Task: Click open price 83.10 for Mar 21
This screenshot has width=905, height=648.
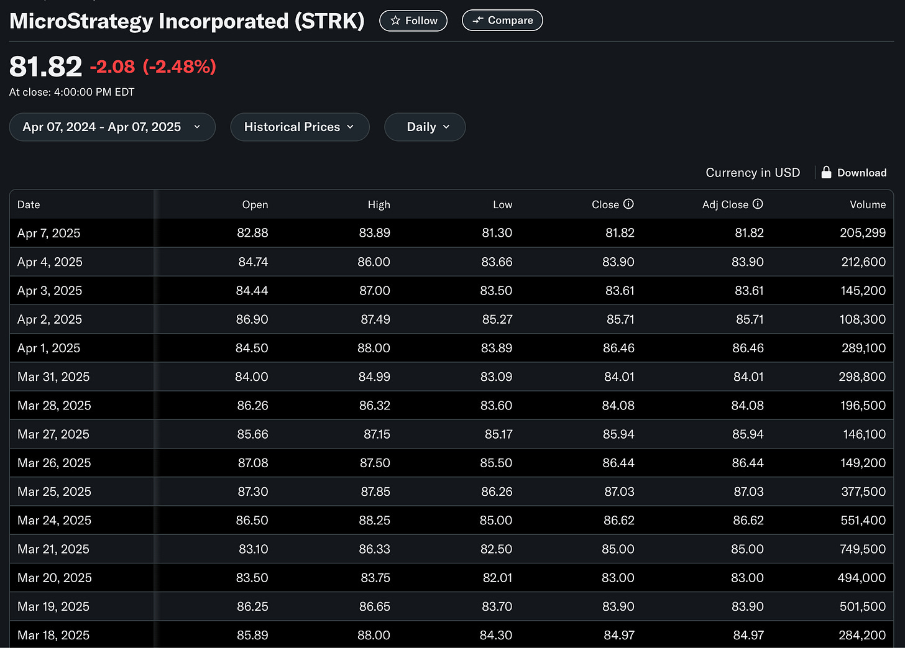Action: click(x=253, y=549)
